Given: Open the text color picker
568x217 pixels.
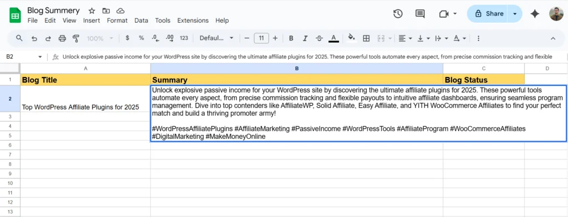Looking at the screenshot, I should pyautogui.click(x=333, y=38).
